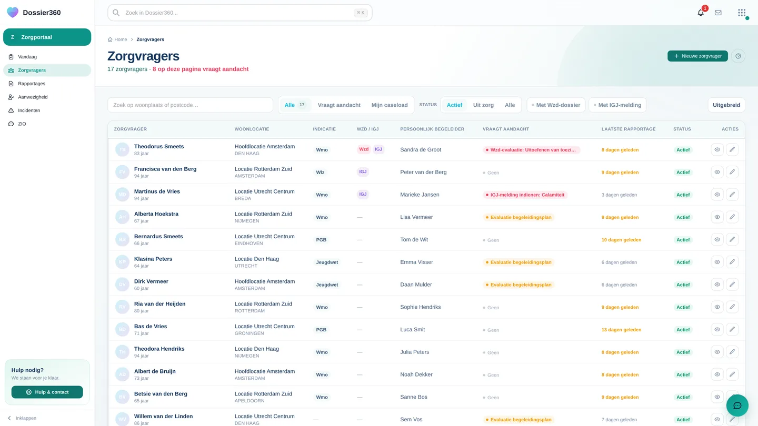Toggle the Met IGJ-melding filter
The image size is (758, 426).
(617, 105)
